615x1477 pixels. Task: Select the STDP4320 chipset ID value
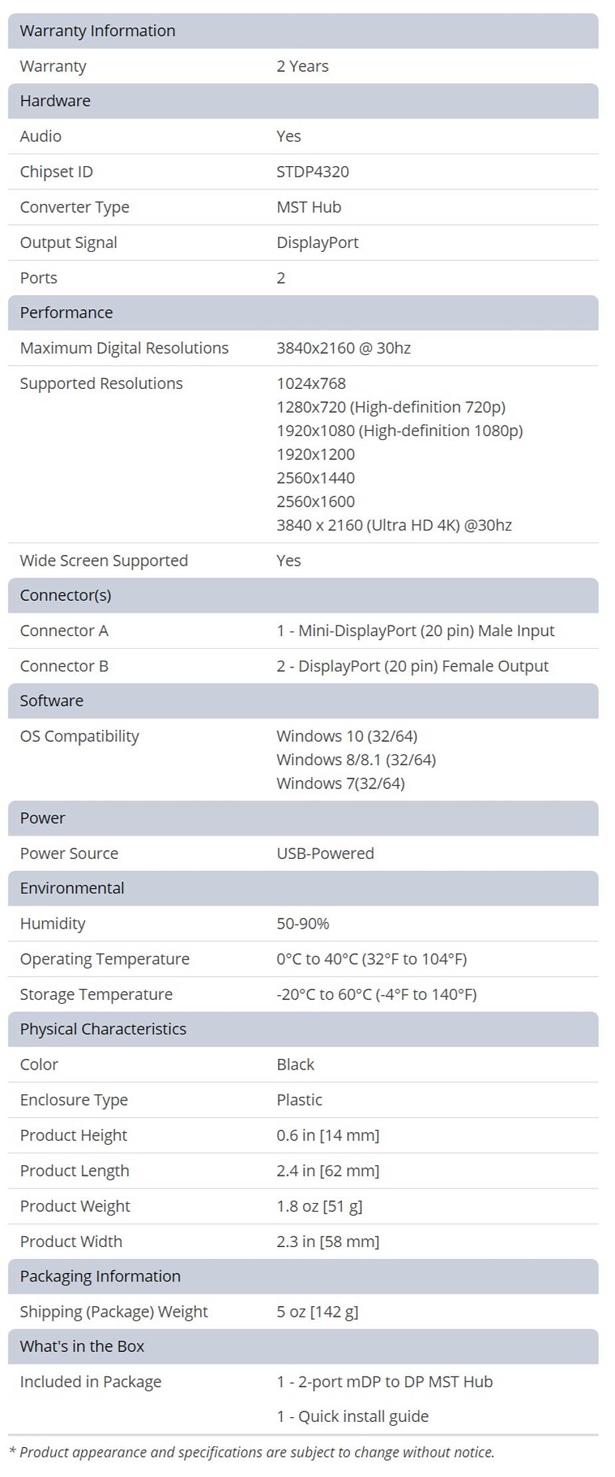[x=312, y=171]
